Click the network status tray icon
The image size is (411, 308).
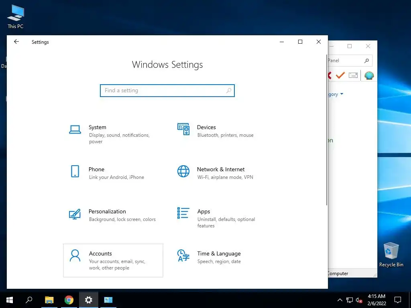(350, 300)
